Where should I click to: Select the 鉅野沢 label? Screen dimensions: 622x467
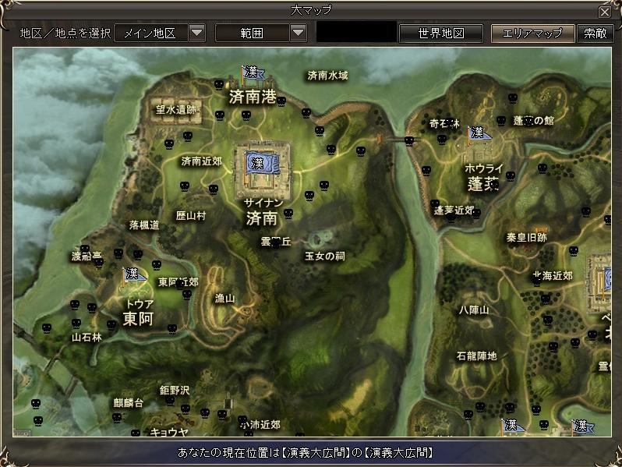click(x=174, y=391)
